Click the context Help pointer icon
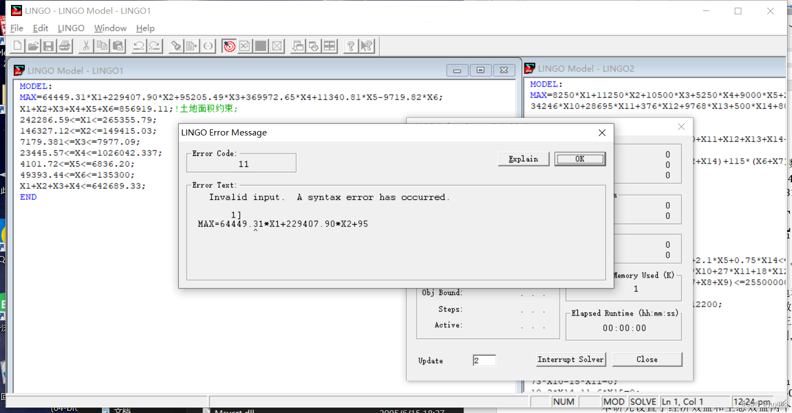The width and height of the screenshot is (792, 413). pos(367,46)
